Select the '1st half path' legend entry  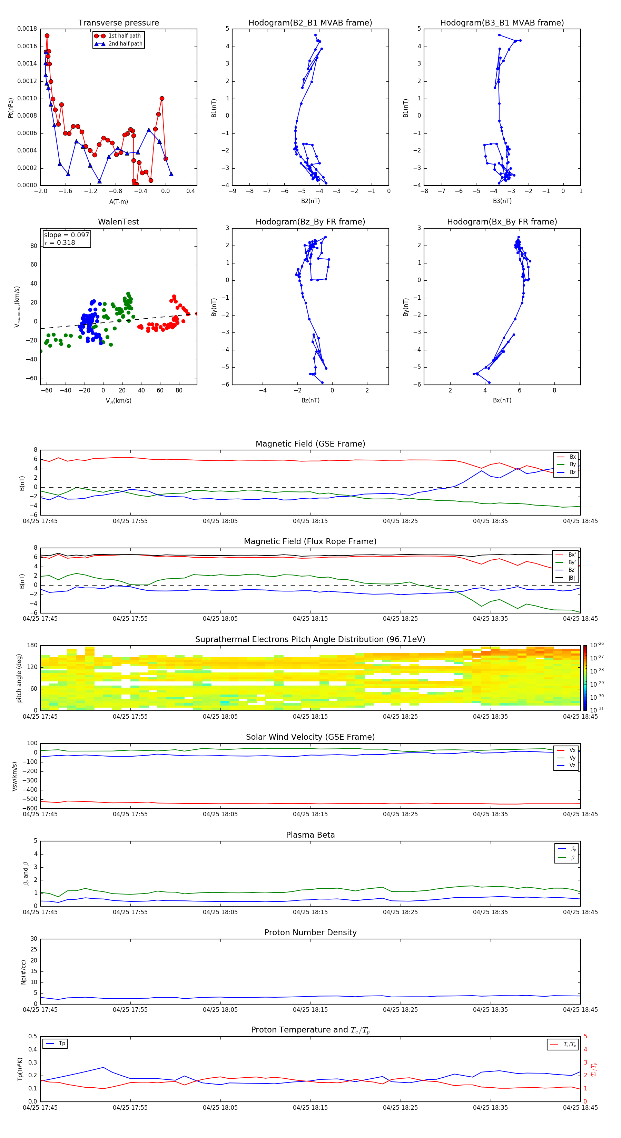(x=118, y=36)
